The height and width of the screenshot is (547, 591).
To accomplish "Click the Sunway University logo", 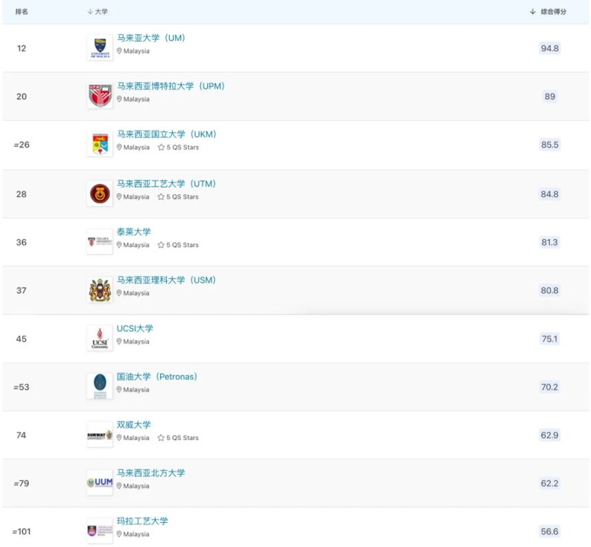I will click(100, 434).
